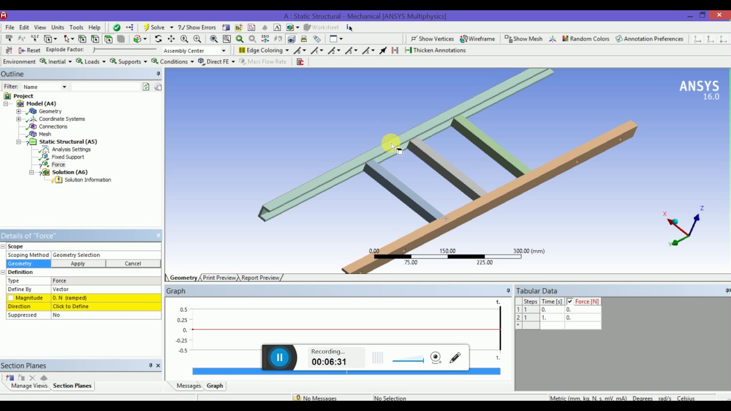731x411 pixels.
Task: Switch to the Print Preview tab
Action: point(219,277)
